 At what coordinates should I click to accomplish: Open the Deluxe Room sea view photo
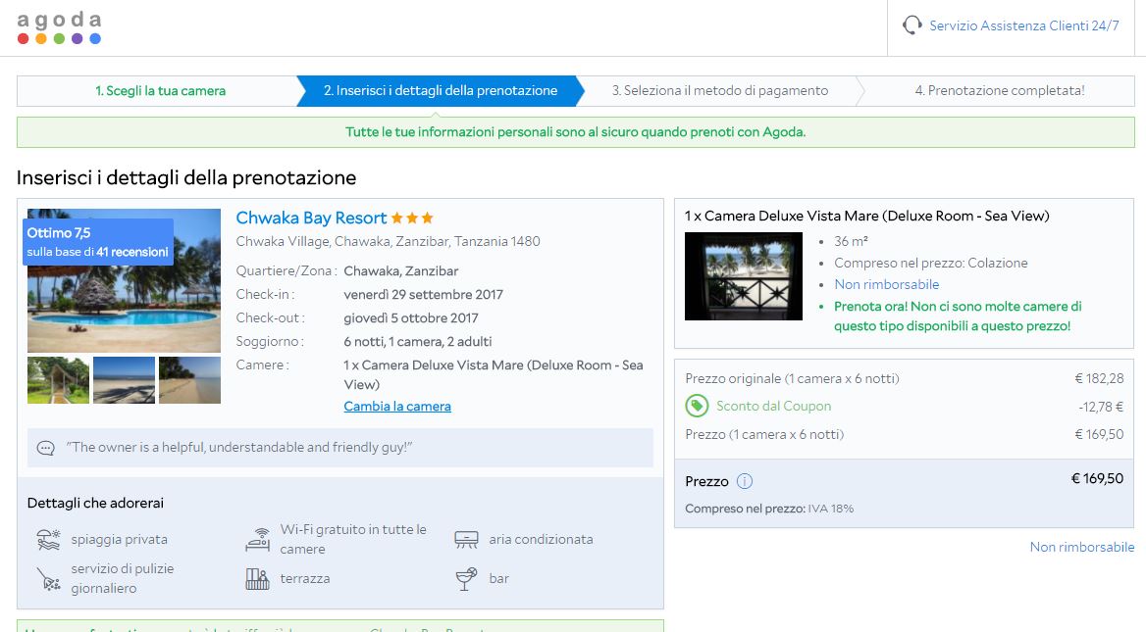[744, 276]
